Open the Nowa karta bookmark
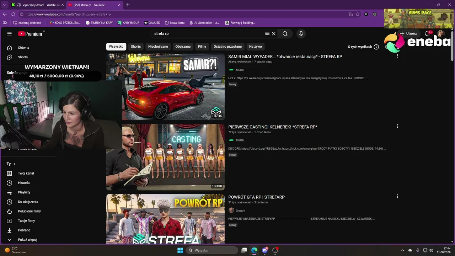This screenshot has width=455, height=256. tap(175, 23)
